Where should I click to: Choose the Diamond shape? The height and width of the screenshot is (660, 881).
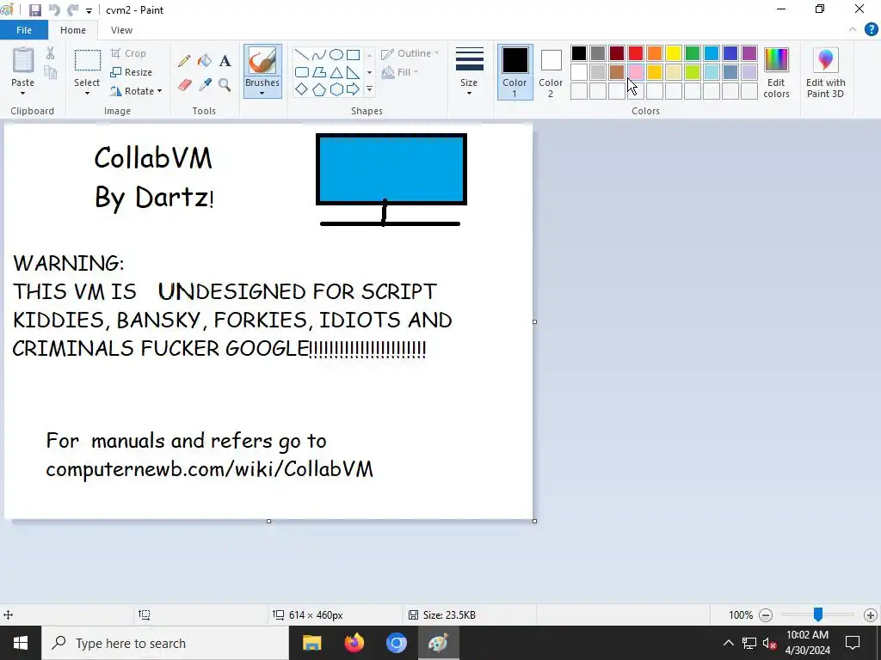pos(302,89)
